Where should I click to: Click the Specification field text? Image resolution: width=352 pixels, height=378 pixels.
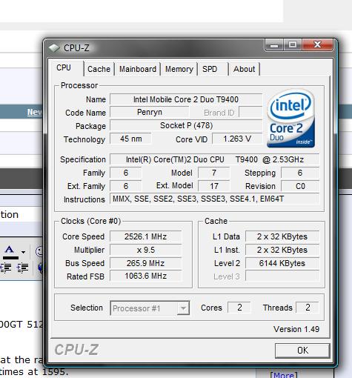[x=214, y=159]
